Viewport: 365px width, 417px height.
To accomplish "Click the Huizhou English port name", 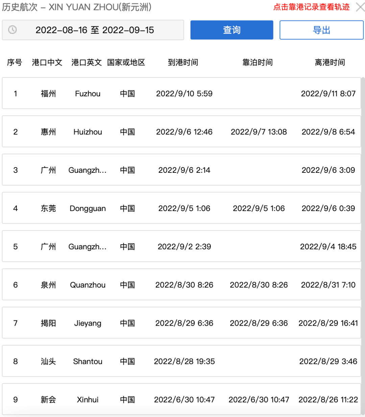I will [88, 132].
